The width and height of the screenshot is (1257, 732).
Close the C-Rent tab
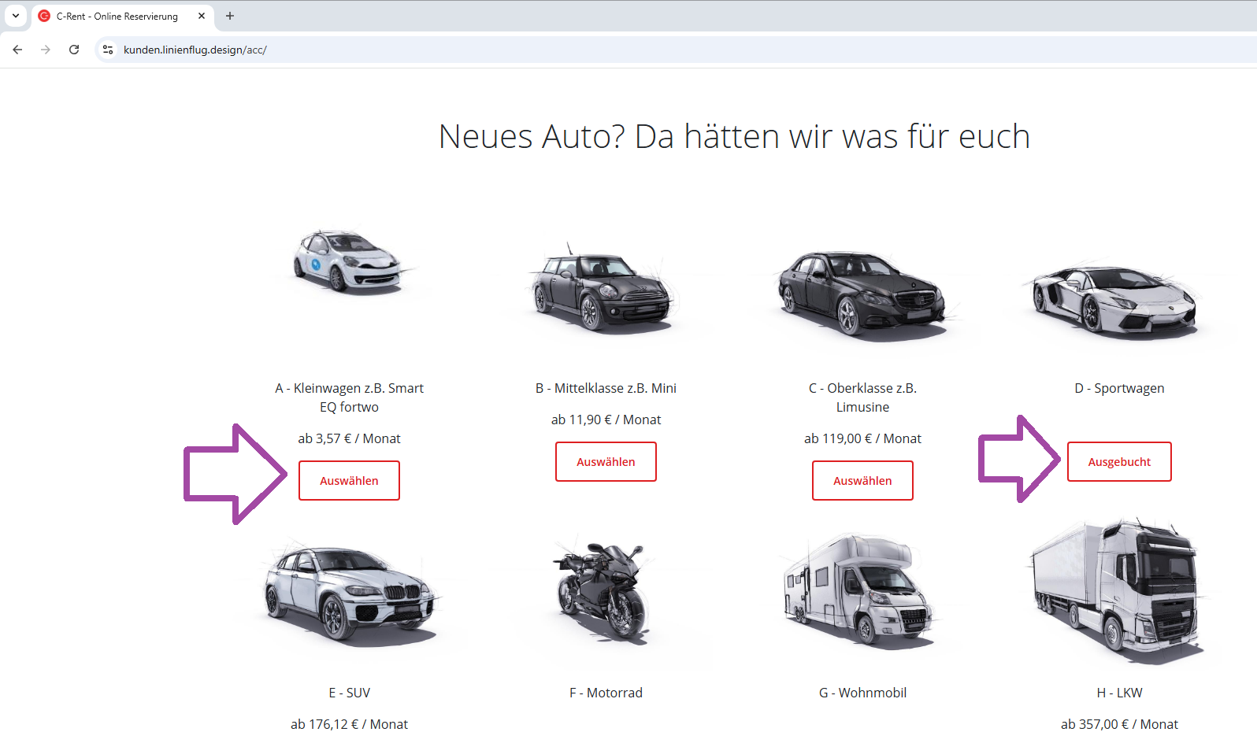tap(202, 16)
